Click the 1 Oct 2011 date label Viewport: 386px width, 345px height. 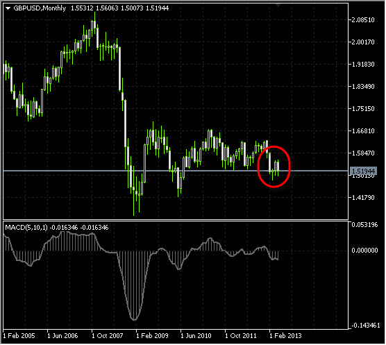tap(241, 336)
